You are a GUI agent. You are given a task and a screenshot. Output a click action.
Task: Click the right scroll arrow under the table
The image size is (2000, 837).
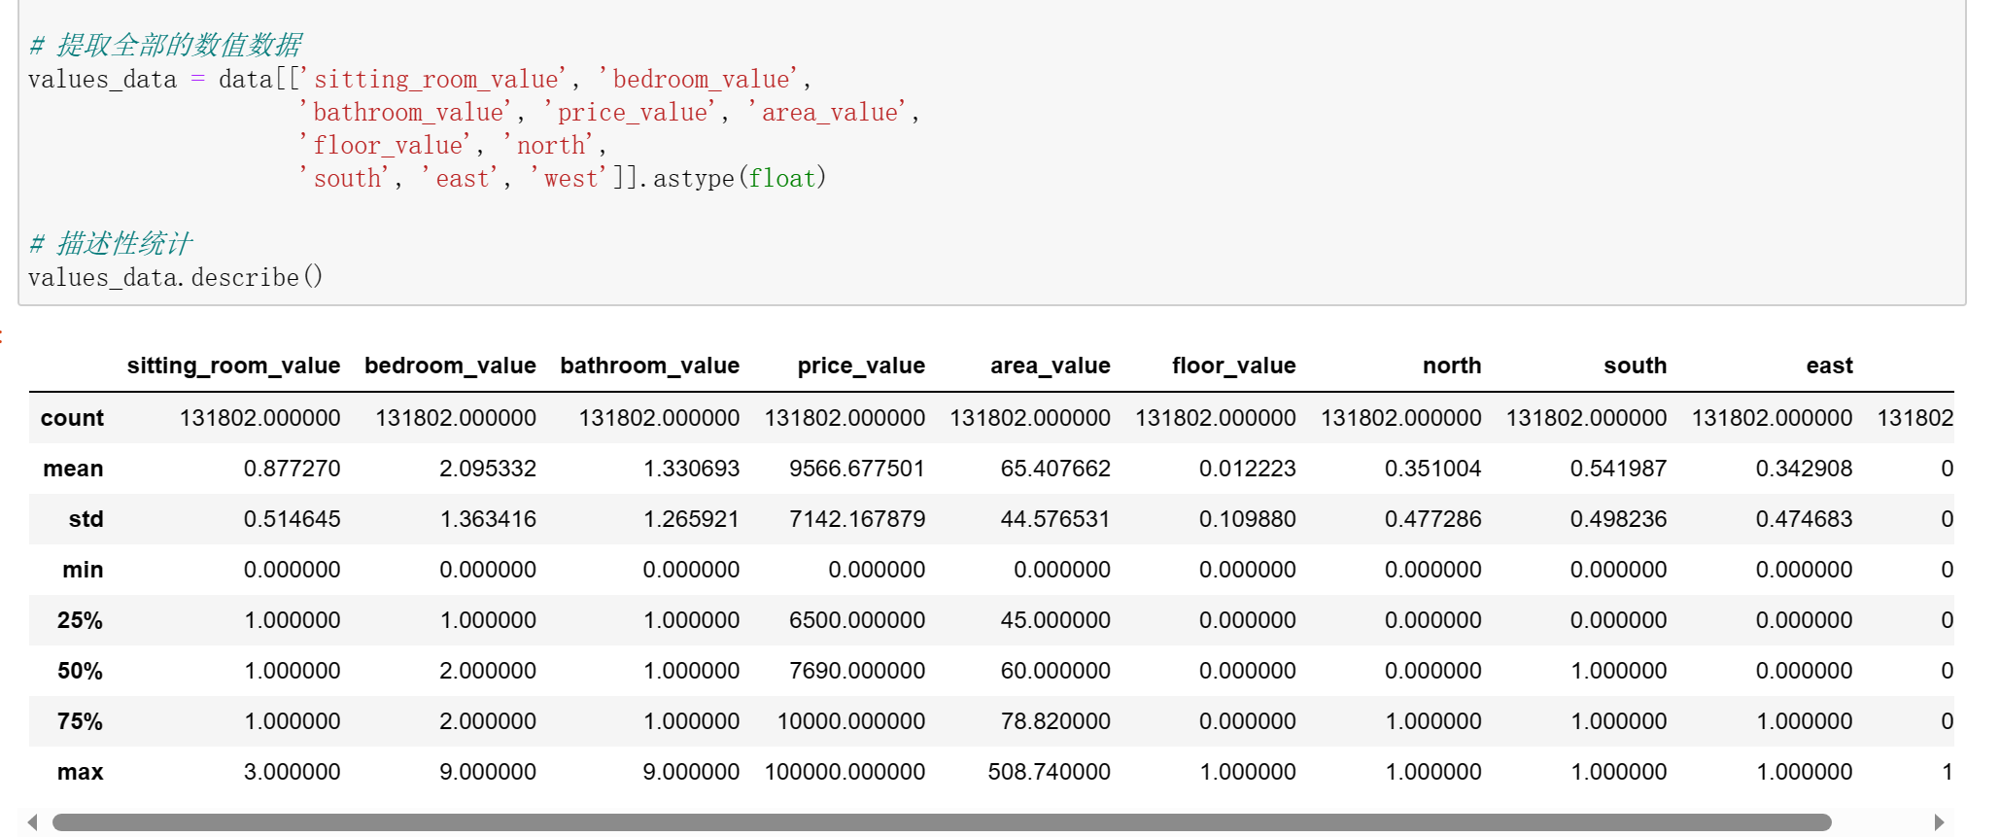1939,822
